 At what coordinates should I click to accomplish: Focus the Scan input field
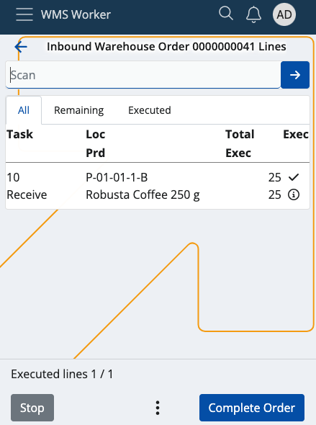(x=143, y=75)
